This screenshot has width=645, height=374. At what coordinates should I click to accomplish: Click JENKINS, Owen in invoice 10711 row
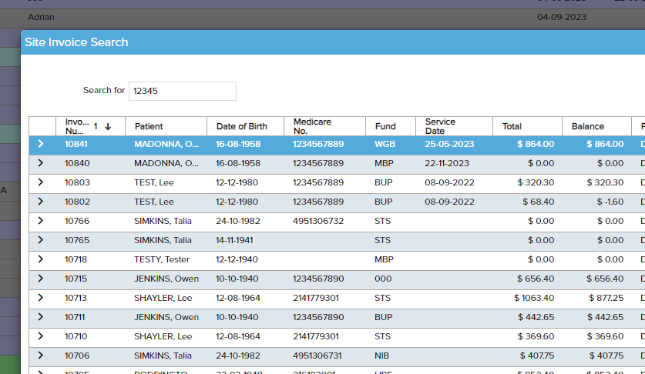click(166, 317)
